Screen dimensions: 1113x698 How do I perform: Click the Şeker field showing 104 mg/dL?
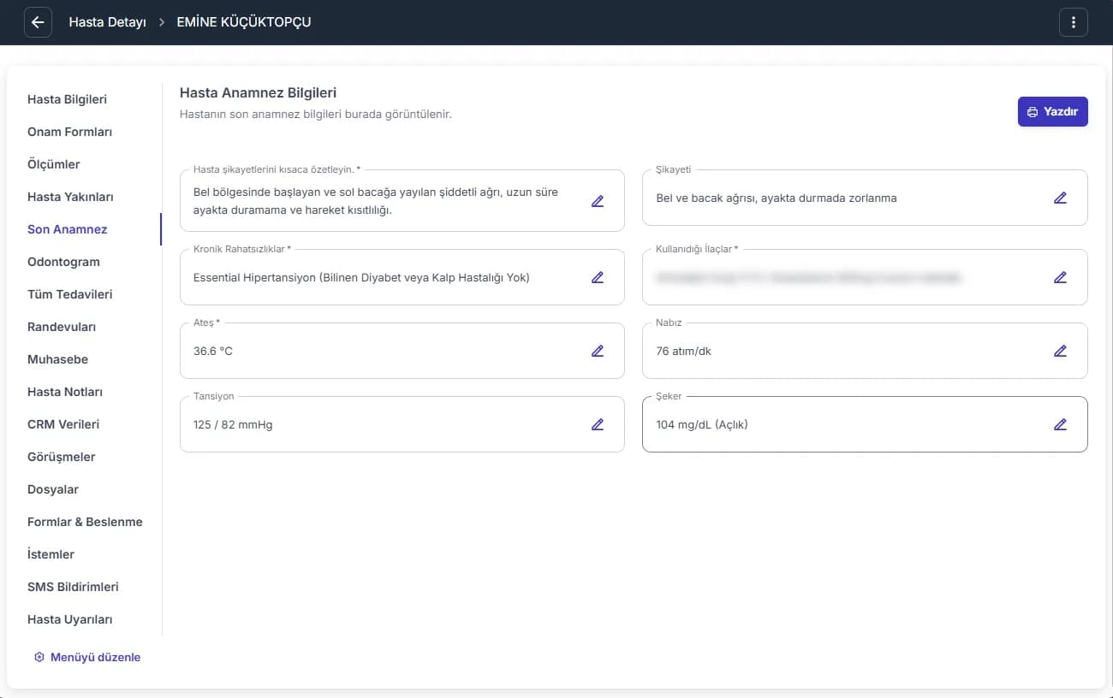(x=865, y=424)
